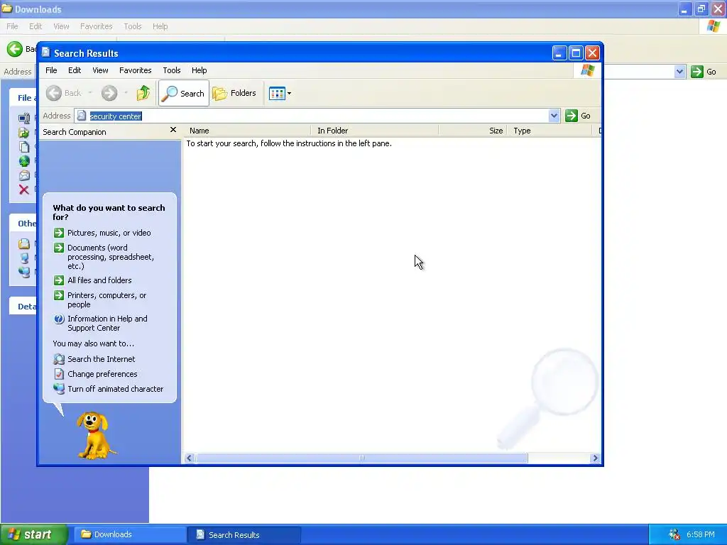
Task: Show the Folders pane
Action: point(234,93)
